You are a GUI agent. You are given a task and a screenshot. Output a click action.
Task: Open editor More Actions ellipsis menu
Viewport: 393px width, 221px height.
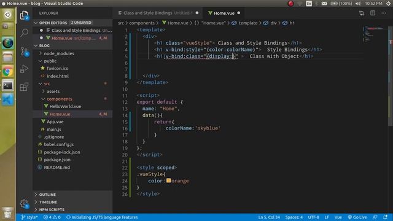pos(384,13)
